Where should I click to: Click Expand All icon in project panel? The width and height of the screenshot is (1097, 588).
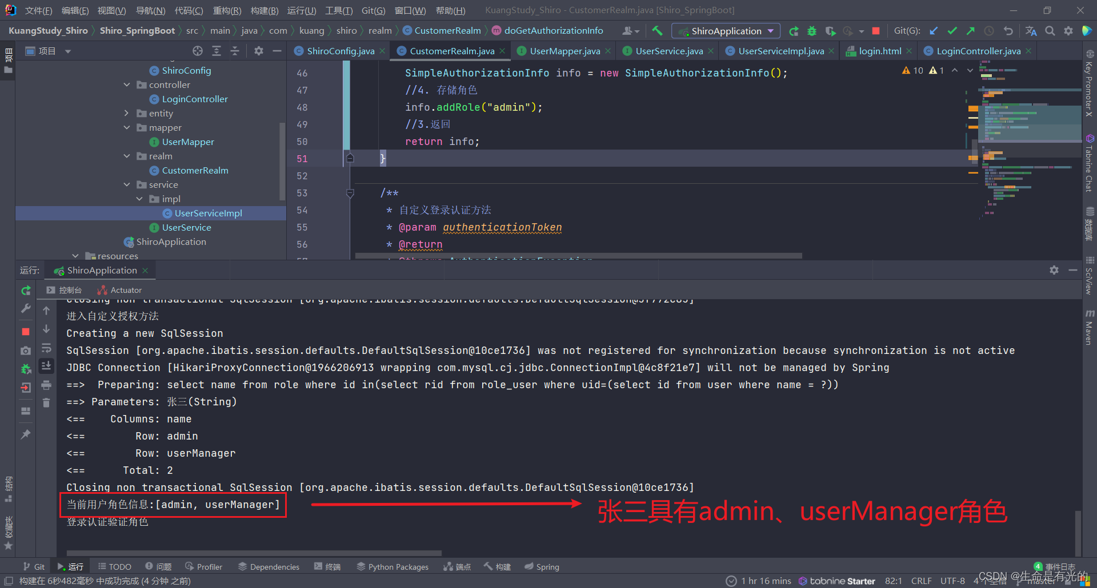(217, 51)
